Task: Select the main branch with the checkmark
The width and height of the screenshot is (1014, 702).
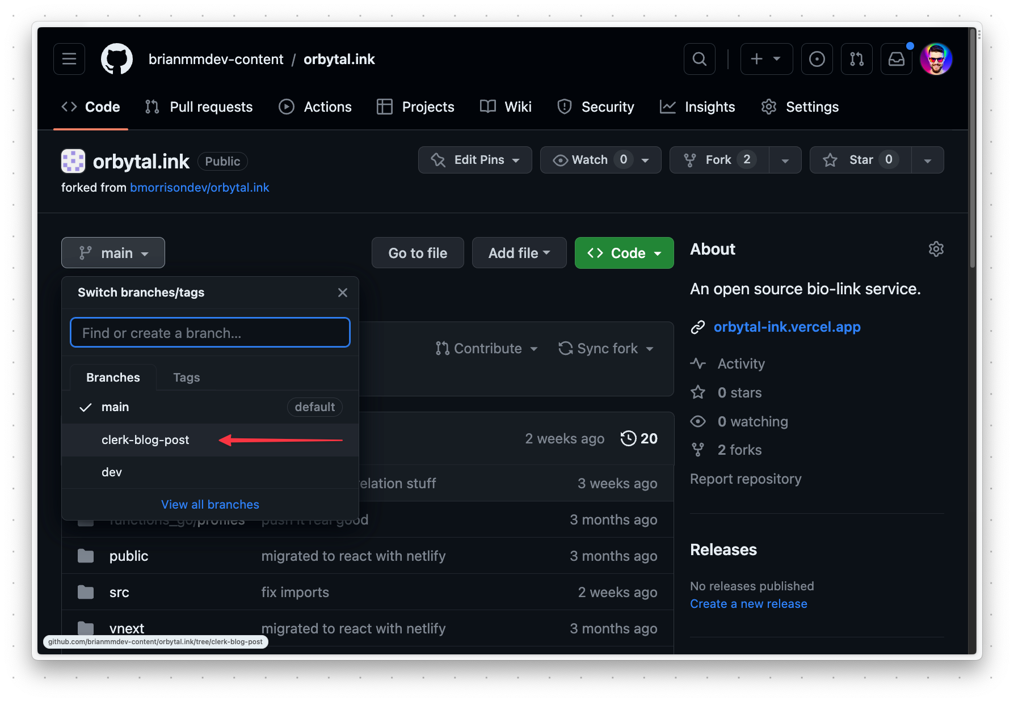Action: (x=115, y=407)
